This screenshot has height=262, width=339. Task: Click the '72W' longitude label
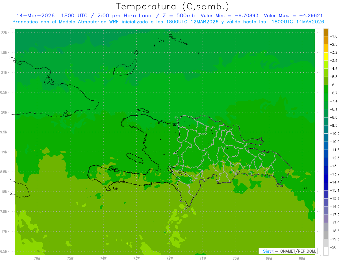[169, 258]
